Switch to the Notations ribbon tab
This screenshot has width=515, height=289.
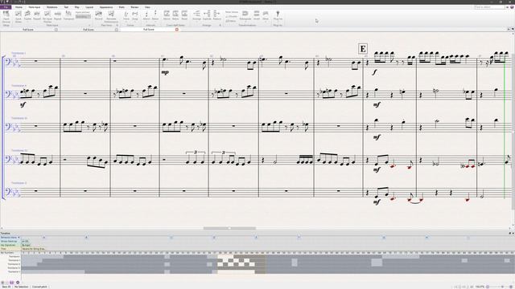51,7
